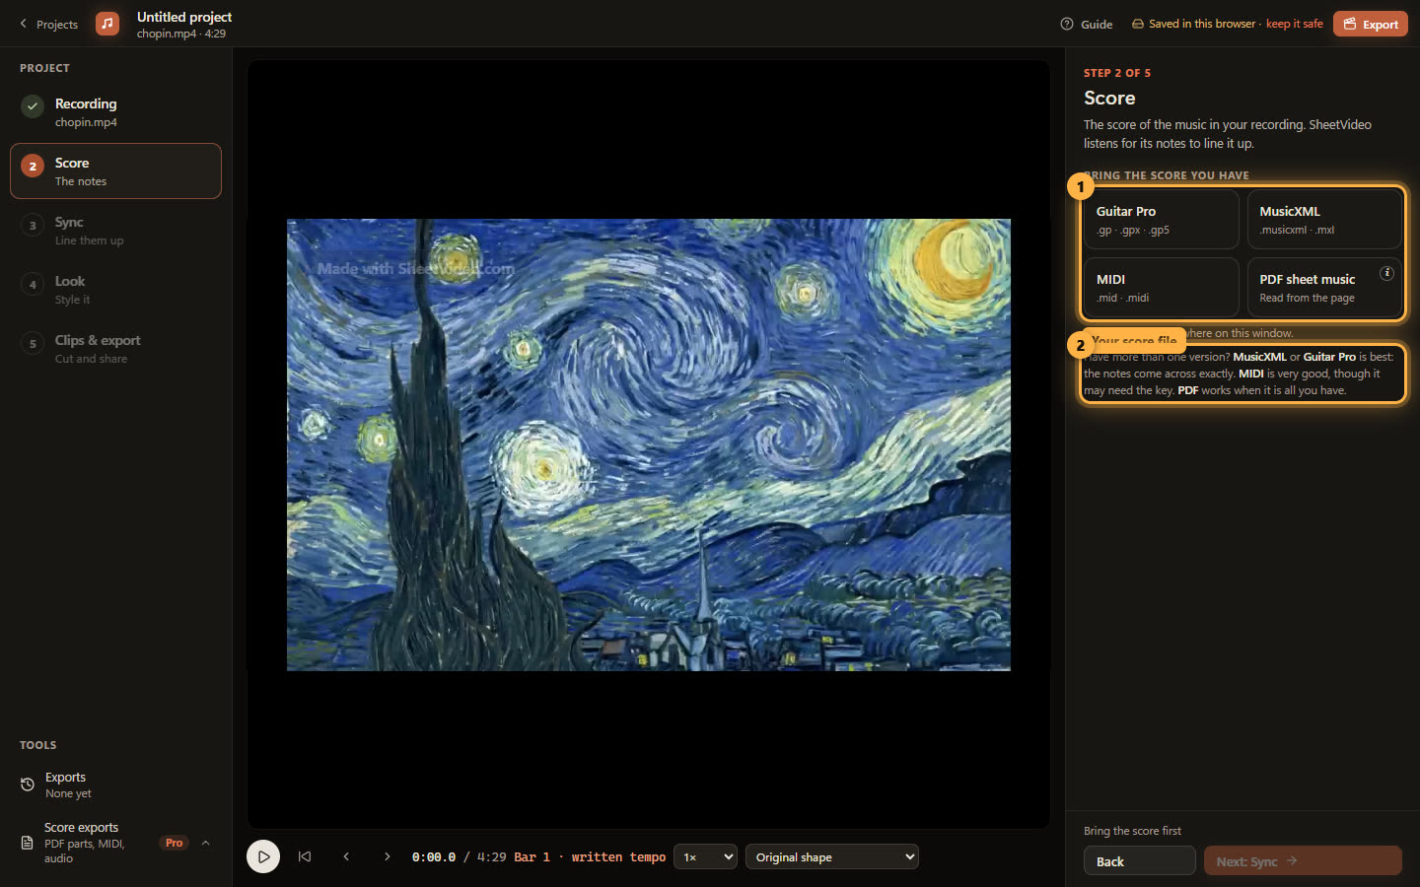Click the 0:00.0 current time readout
Viewport: 1420px width, 887px height.
coord(434,857)
